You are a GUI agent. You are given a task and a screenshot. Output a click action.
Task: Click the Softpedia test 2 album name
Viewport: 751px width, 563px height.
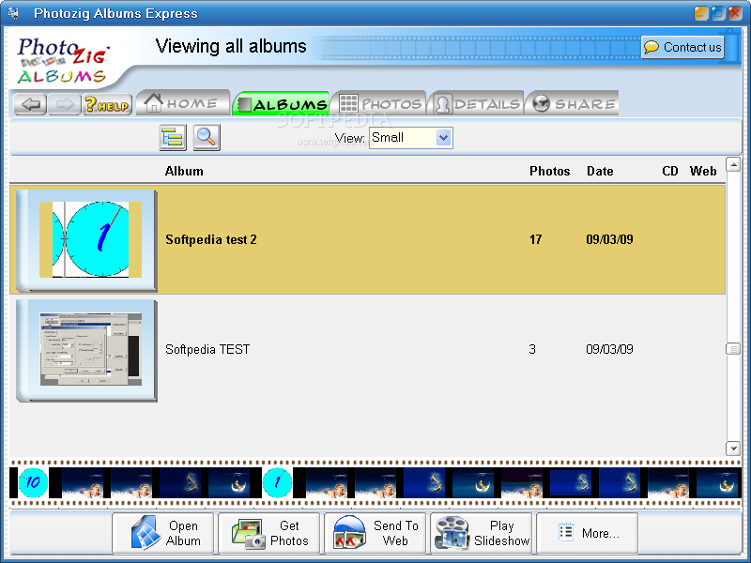210,239
